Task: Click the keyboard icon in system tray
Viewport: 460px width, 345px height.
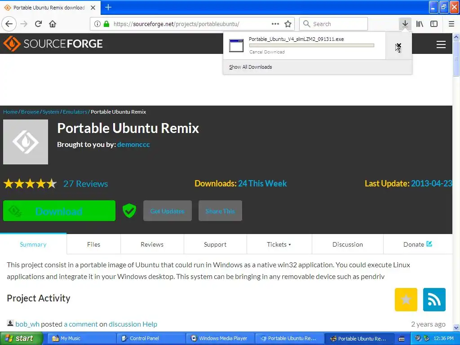Action: (x=402, y=339)
